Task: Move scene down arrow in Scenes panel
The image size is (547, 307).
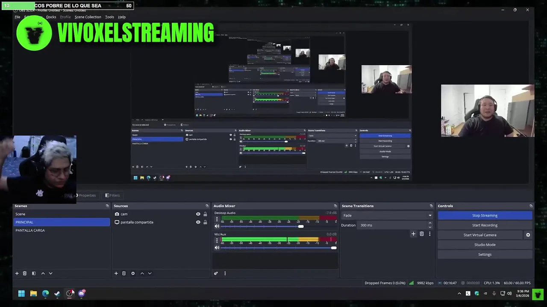Action: (50, 273)
